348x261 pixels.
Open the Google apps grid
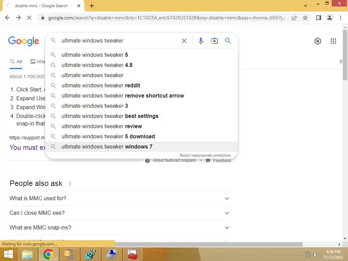333,41
